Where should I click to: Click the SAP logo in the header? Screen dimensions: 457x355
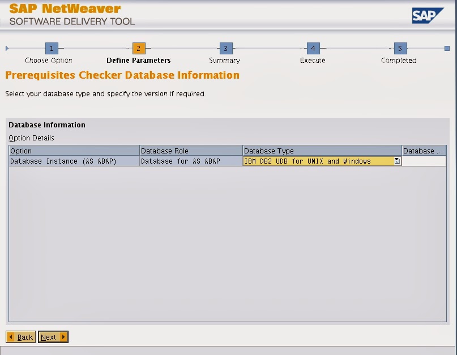click(x=429, y=15)
